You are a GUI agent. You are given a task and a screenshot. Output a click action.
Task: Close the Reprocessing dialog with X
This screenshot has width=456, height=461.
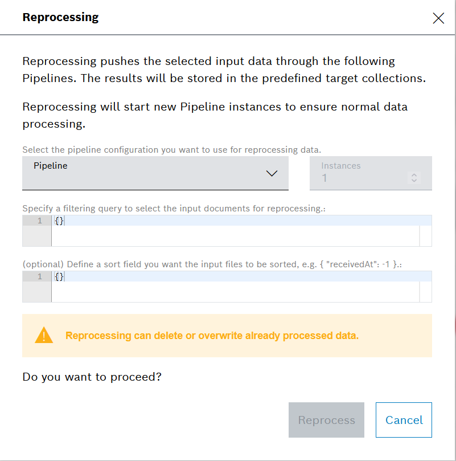point(438,18)
